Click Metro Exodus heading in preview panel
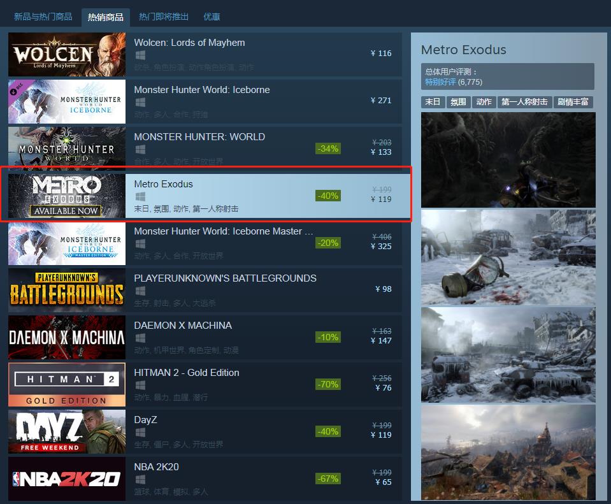Screen dimensions: 611x504 click(x=464, y=50)
